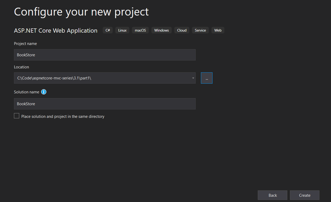
Task: Select the Linux platform tag
Action: 122,30
